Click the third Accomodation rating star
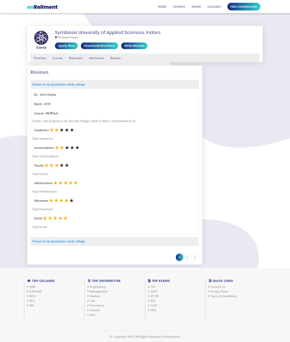Image resolution: width=290 pixels, height=342 pixels. point(67,147)
